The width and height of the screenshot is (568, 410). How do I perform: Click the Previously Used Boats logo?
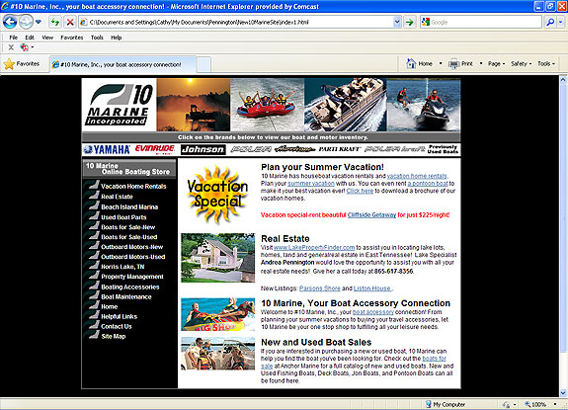pyautogui.click(x=443, y=149)
